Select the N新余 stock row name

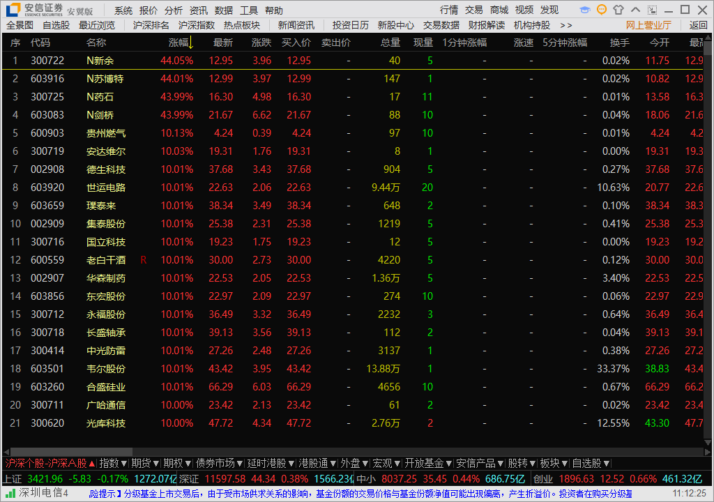(x=100, y=61)
